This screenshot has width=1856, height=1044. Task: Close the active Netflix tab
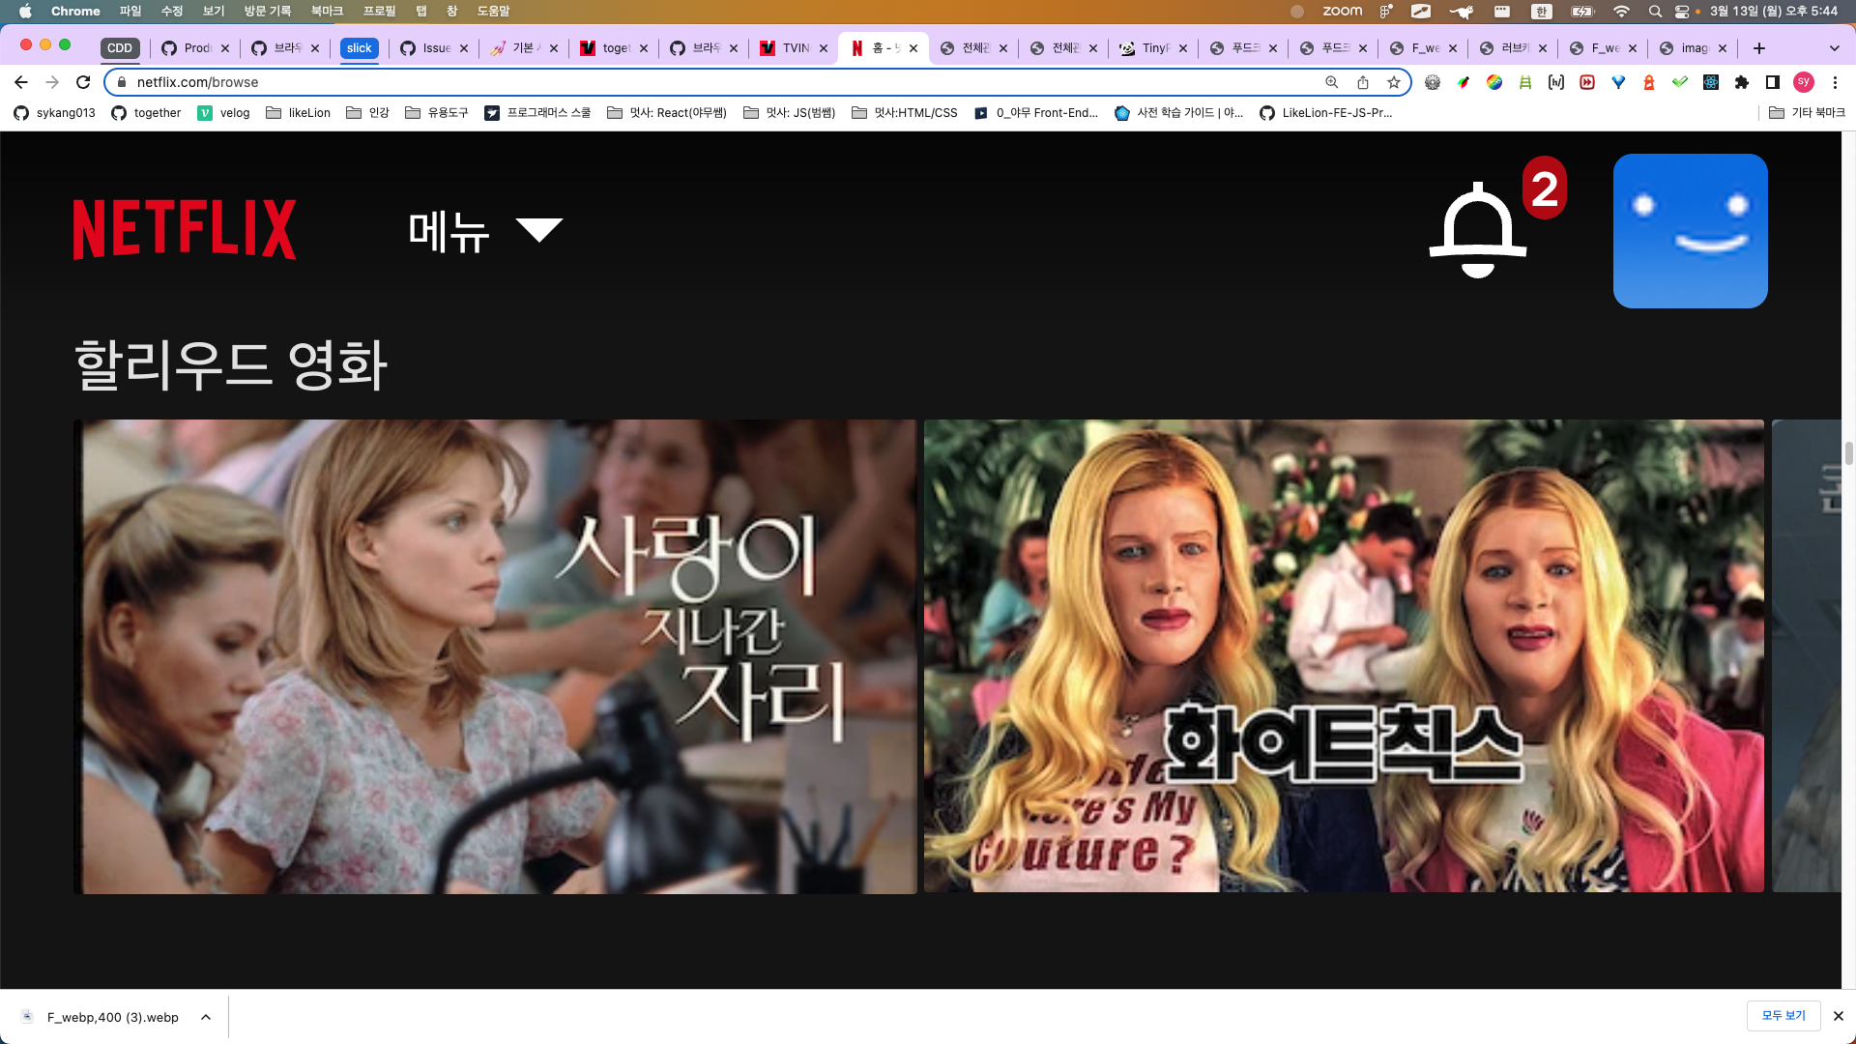[913, 48]
